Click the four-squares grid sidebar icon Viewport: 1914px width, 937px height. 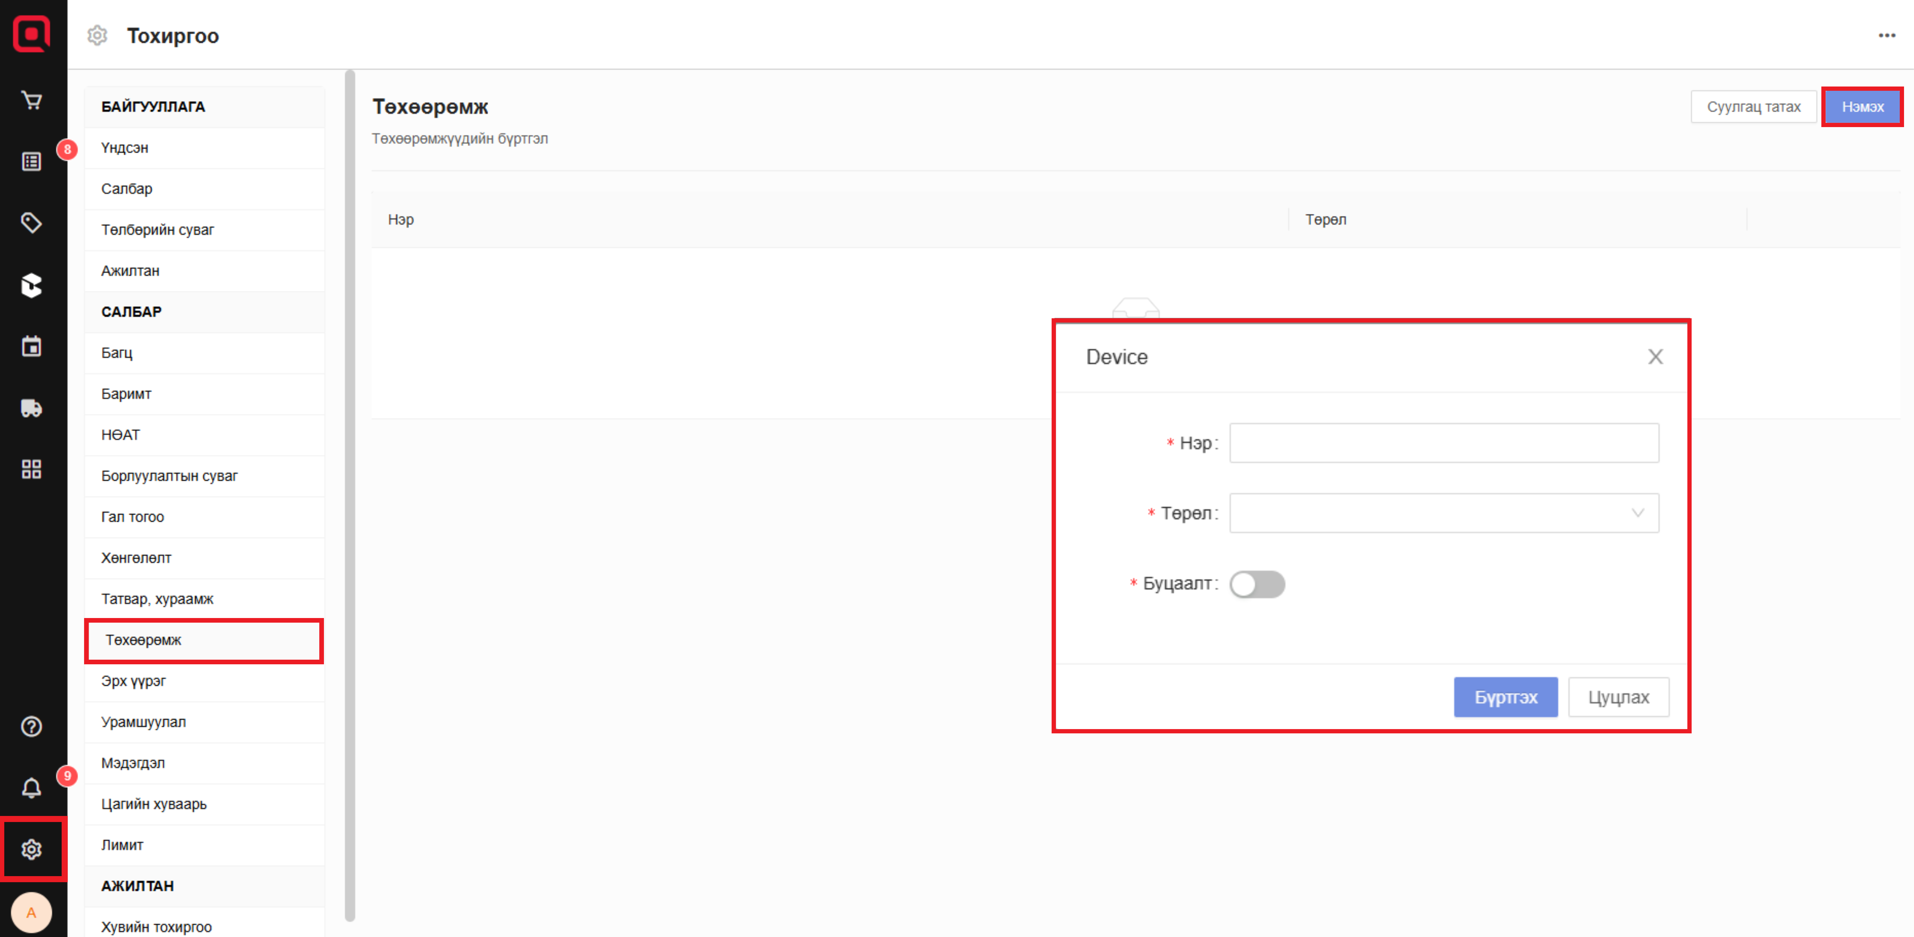click(x=31, y=469)
